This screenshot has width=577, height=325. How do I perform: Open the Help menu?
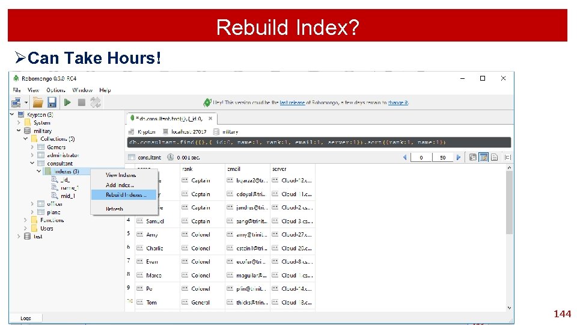(x=105, y=90)
